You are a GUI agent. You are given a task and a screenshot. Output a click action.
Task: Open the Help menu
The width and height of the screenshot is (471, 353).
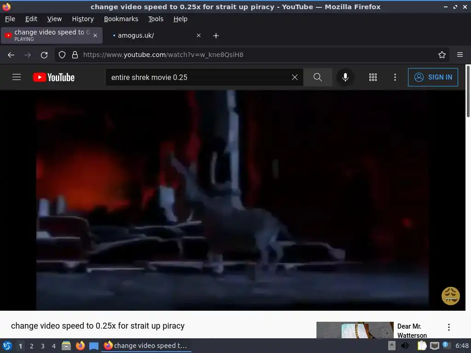tap(180, 19)
